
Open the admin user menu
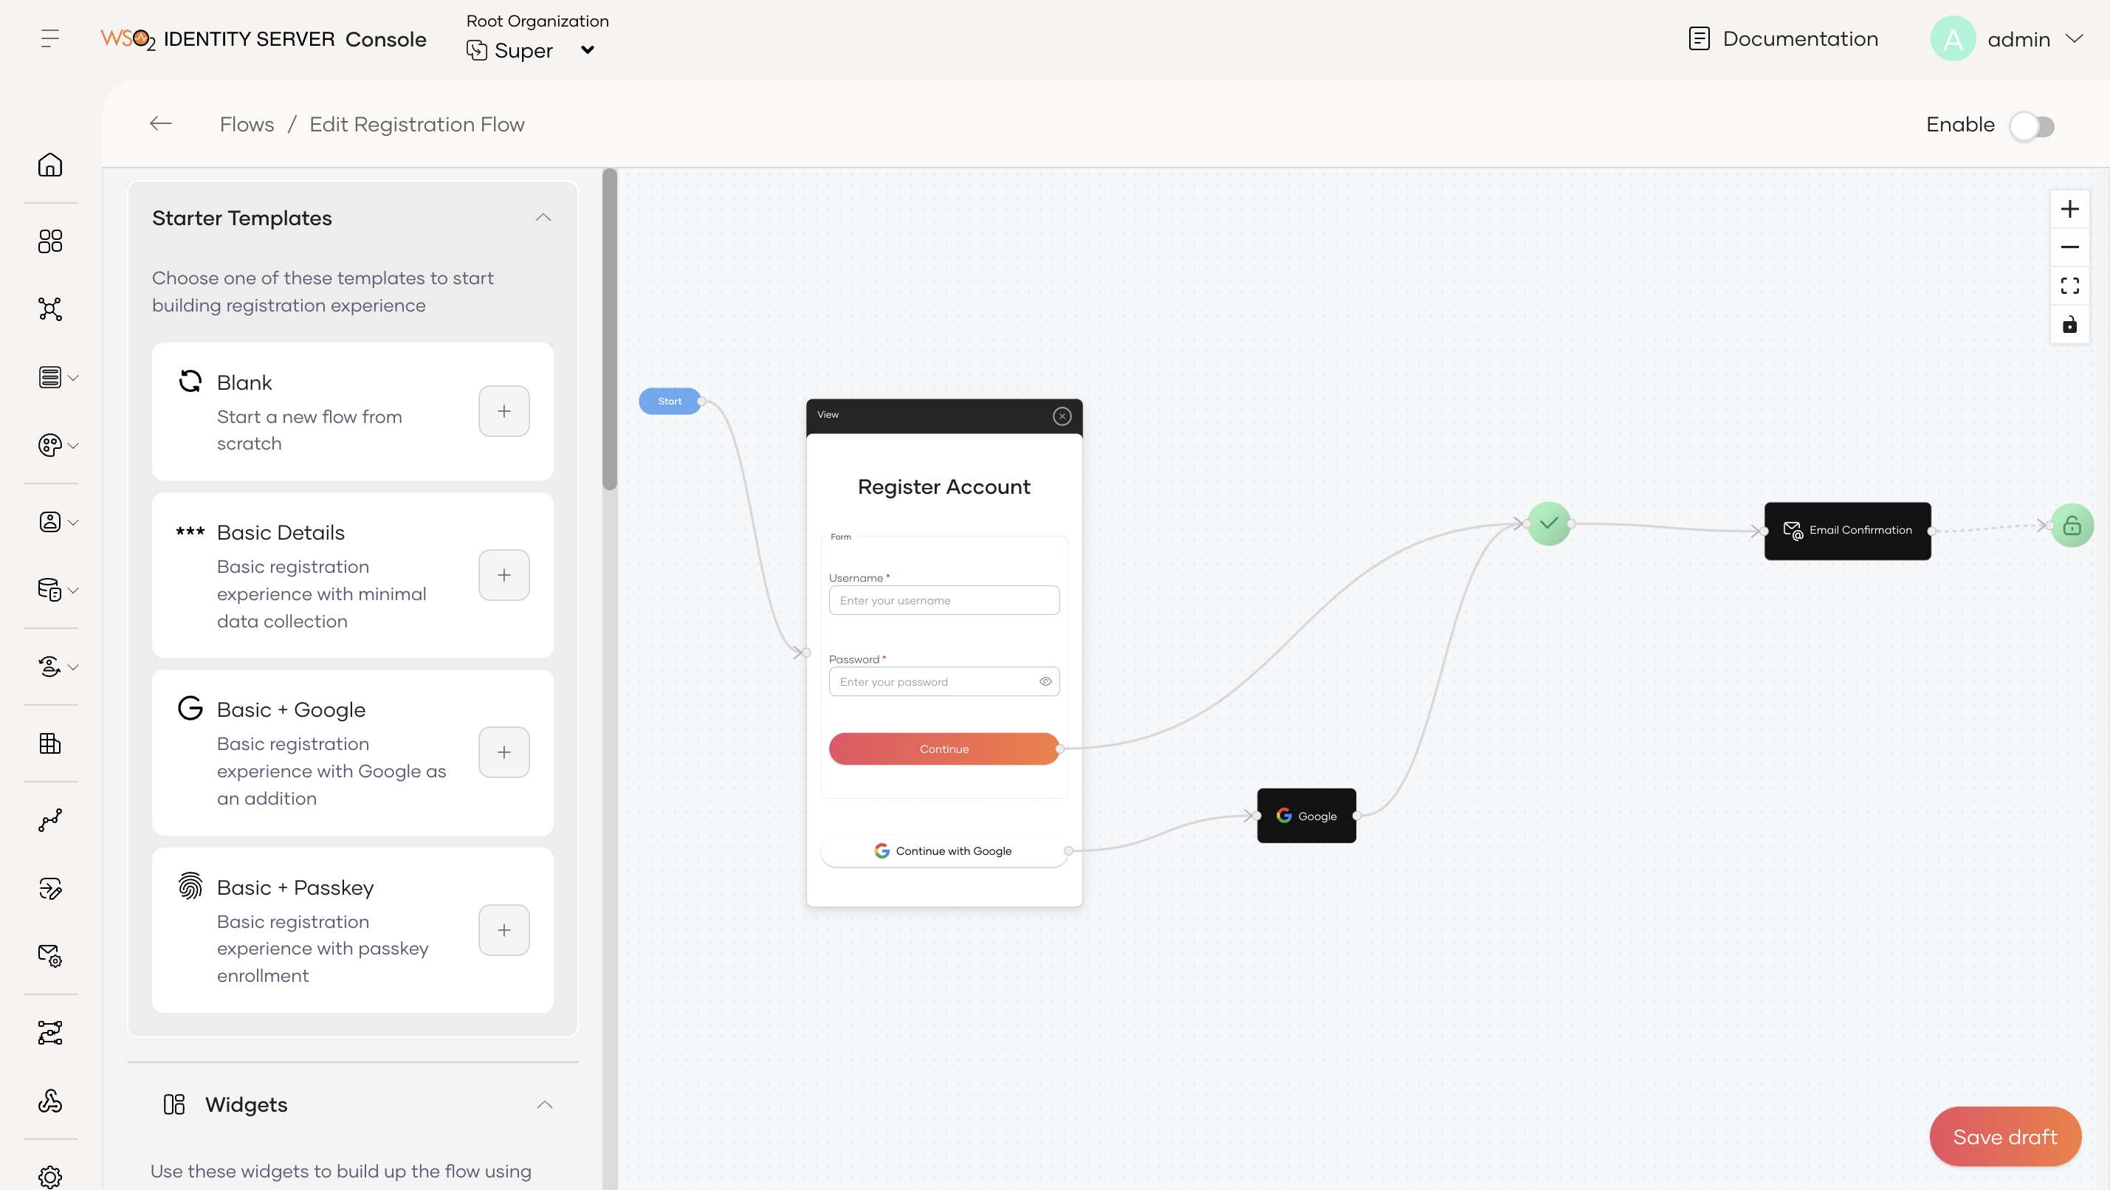2018,39
